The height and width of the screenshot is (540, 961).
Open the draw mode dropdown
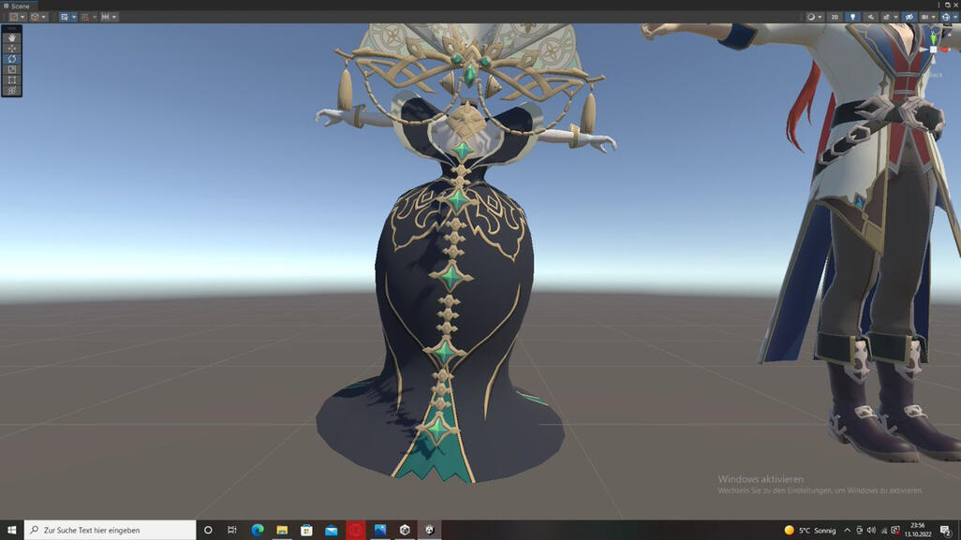pos(814,17)
